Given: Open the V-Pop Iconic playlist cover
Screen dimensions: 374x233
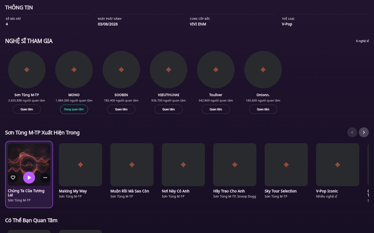Looking at the screenshot, I should 338,165.
